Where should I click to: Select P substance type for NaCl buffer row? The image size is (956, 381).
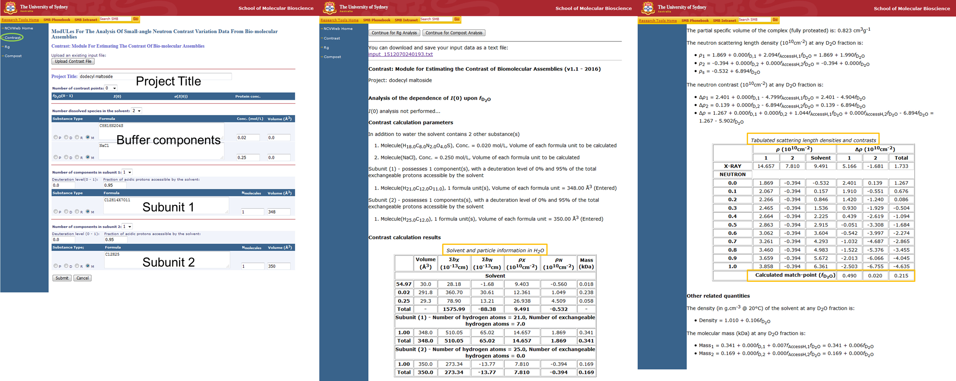click(x=56, y=157)
